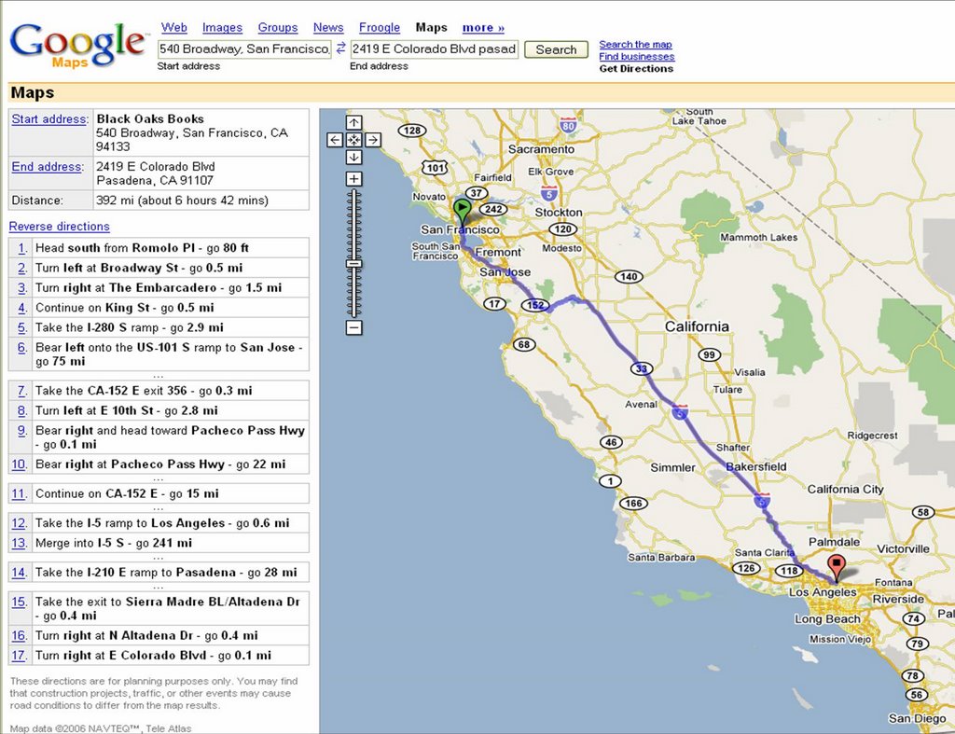This screenshot has height=734, width=955.
Task: Click 'Find businesses' link
Action: coord(636,57)
